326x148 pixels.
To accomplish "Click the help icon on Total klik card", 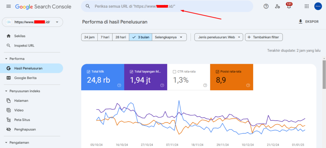I will 119,85.
